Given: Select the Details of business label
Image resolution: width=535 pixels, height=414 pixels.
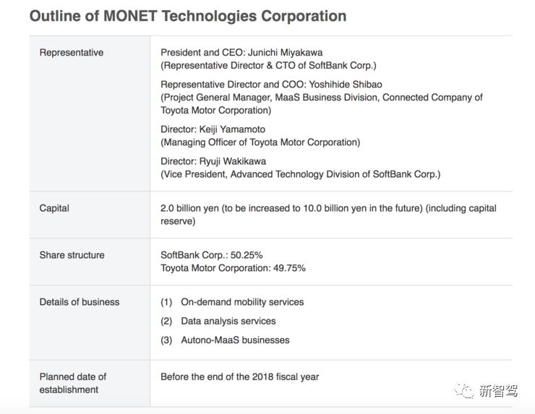Looking at the screenshot, I should point(79,302).
